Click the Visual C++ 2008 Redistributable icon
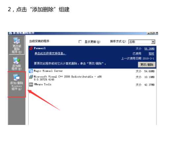 (31, 77)
